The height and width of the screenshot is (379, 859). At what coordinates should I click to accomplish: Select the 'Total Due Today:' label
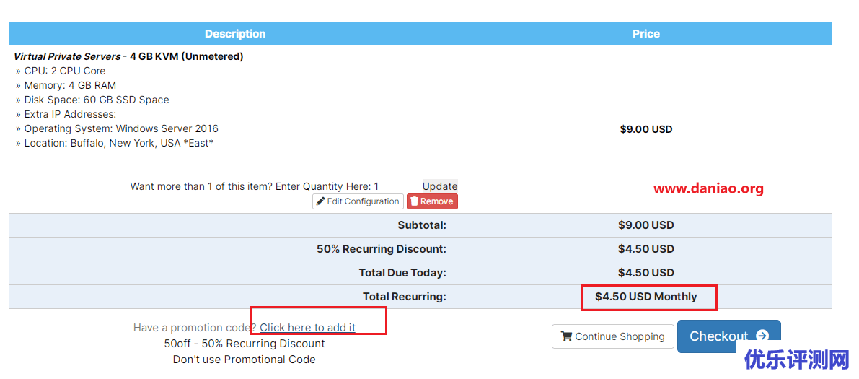point(402,273)
